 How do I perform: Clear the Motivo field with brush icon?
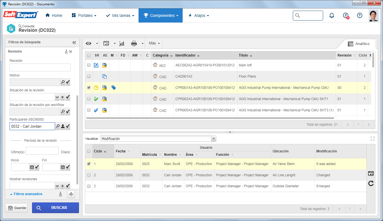[68, 82]
